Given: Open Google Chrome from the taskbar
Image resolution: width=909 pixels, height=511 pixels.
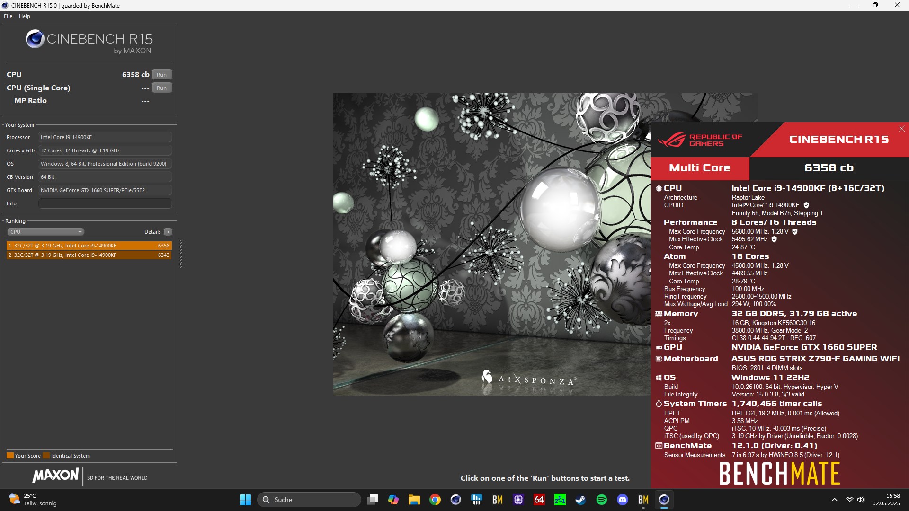Looking at the screenshot, I should (x=435, y=500).
